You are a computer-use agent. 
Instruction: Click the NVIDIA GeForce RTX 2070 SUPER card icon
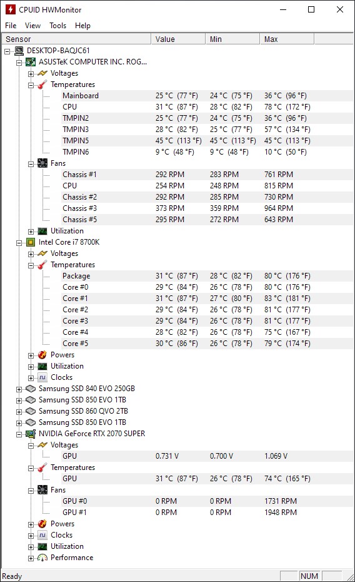(x=31, y=434)
